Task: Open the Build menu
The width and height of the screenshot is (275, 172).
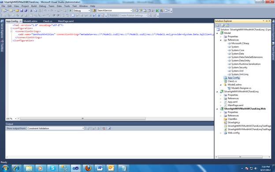Action: coord(34,6)
